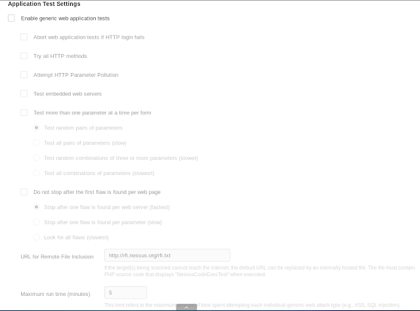The image size is (420, 311).
Task: Check Abort web application tests if HTTP login fails
Action: click(24, 37)
